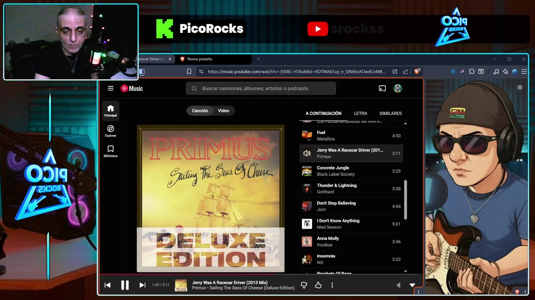Open Primus artist link in player bar
Screen dimensions: 535x300
point(199,288)
